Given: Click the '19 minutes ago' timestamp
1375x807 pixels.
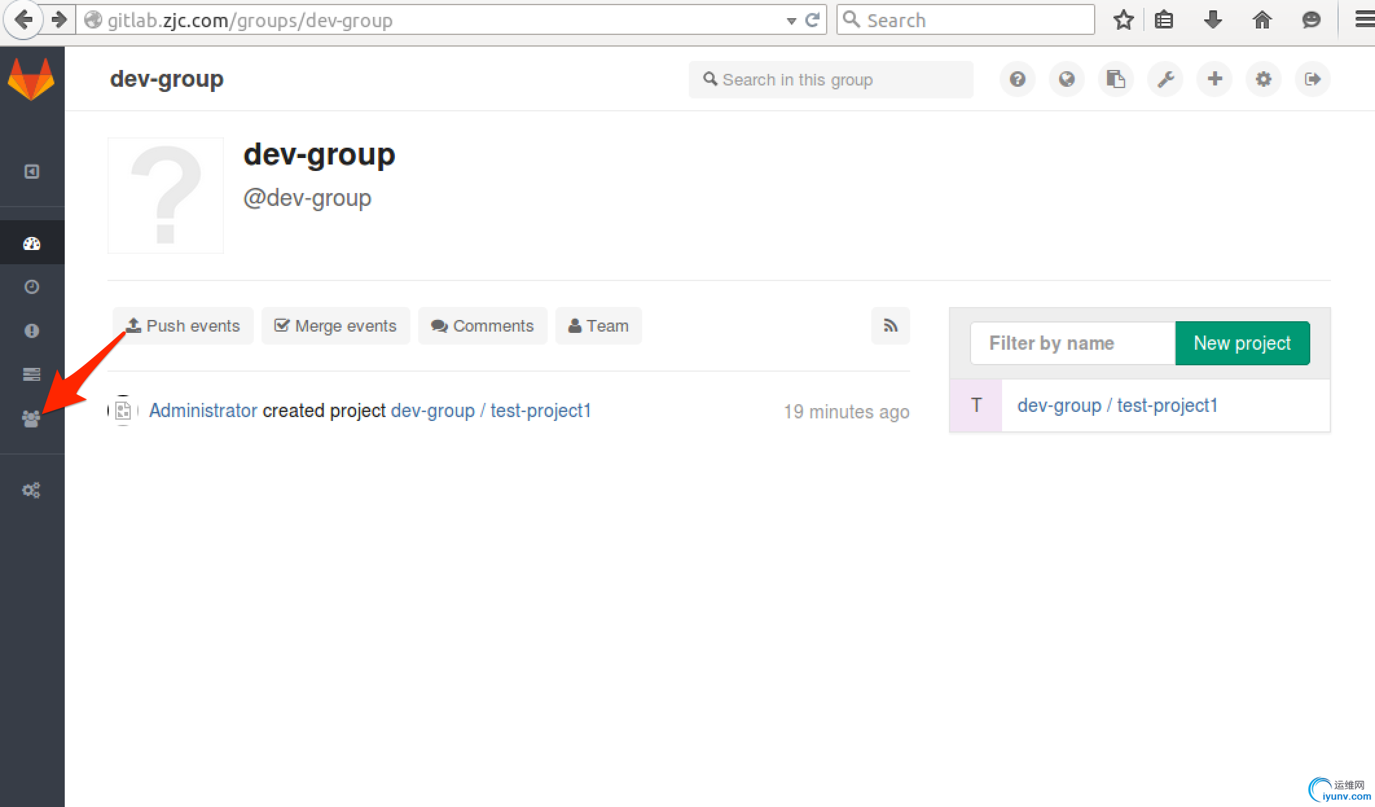Looking at the screenshot, I should 847,412.
